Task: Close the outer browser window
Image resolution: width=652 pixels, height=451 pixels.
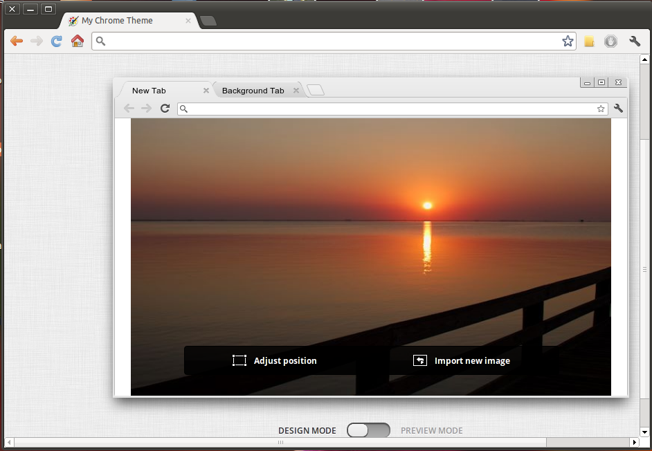Action: 12,9
